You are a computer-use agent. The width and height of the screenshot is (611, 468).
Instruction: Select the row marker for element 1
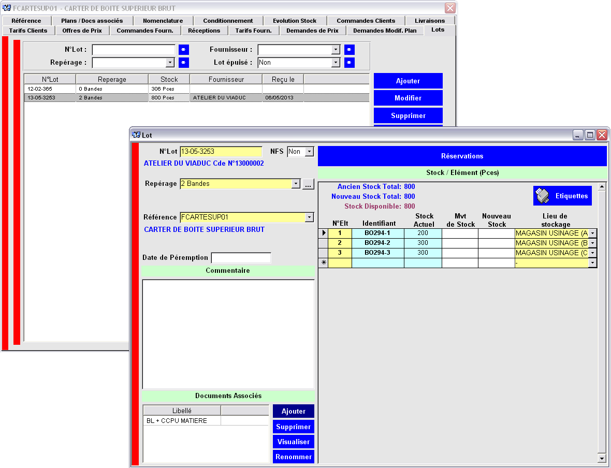point(324,233)
